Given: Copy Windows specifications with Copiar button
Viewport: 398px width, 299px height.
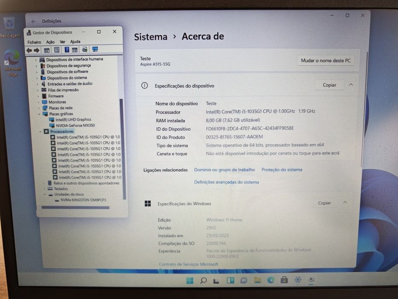Looking at the screenshot, I should point(324,203).
